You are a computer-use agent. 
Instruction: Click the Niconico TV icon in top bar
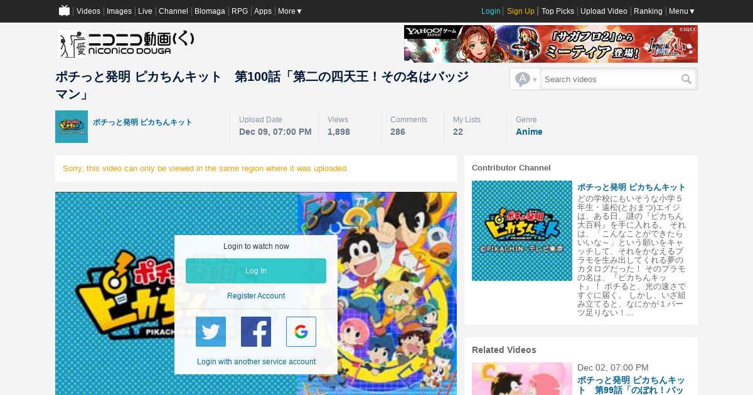click(x=64, y=11)
